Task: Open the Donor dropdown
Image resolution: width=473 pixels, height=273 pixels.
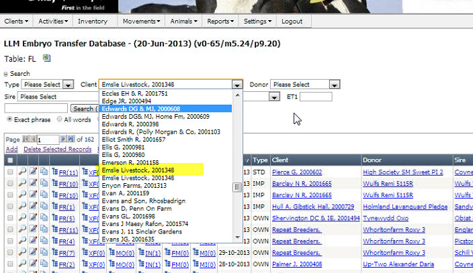Action: pyautogui.click(x=331, y=85)
